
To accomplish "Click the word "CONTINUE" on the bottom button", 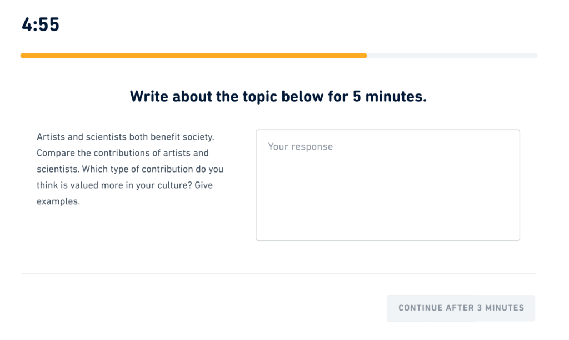I will 425,308.
